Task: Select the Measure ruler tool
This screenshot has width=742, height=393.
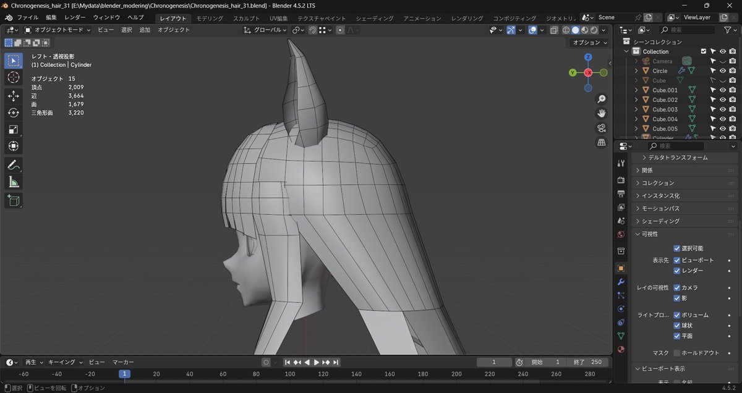Action: point(14,182)
